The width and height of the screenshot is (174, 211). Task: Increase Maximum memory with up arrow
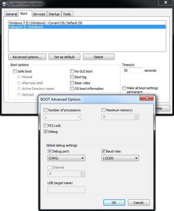[136, 116]
